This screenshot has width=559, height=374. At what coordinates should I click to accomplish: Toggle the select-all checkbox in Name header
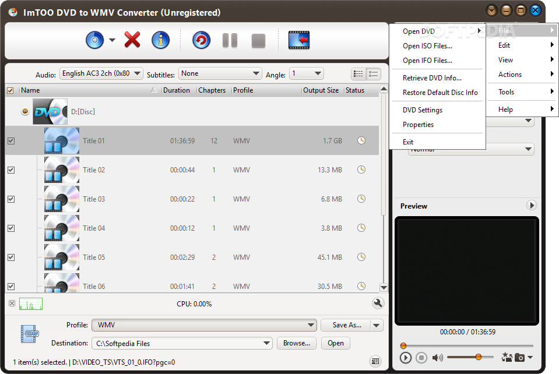(x=10, y=90)
